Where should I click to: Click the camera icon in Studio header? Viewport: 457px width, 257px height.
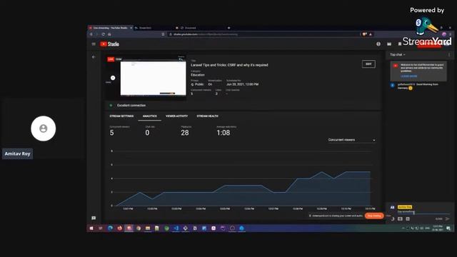(389, 44)
